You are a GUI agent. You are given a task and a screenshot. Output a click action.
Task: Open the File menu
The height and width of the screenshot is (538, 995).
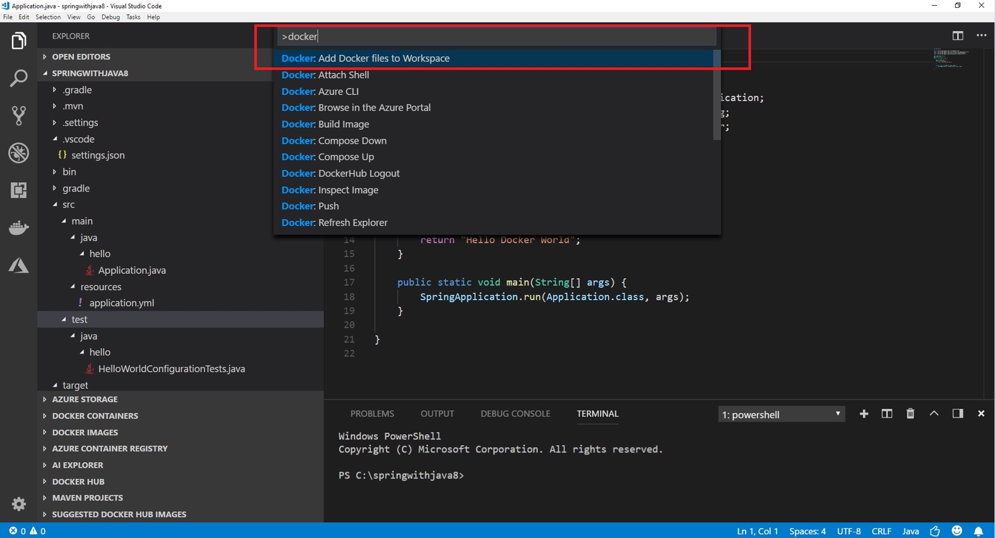point(7,17)
